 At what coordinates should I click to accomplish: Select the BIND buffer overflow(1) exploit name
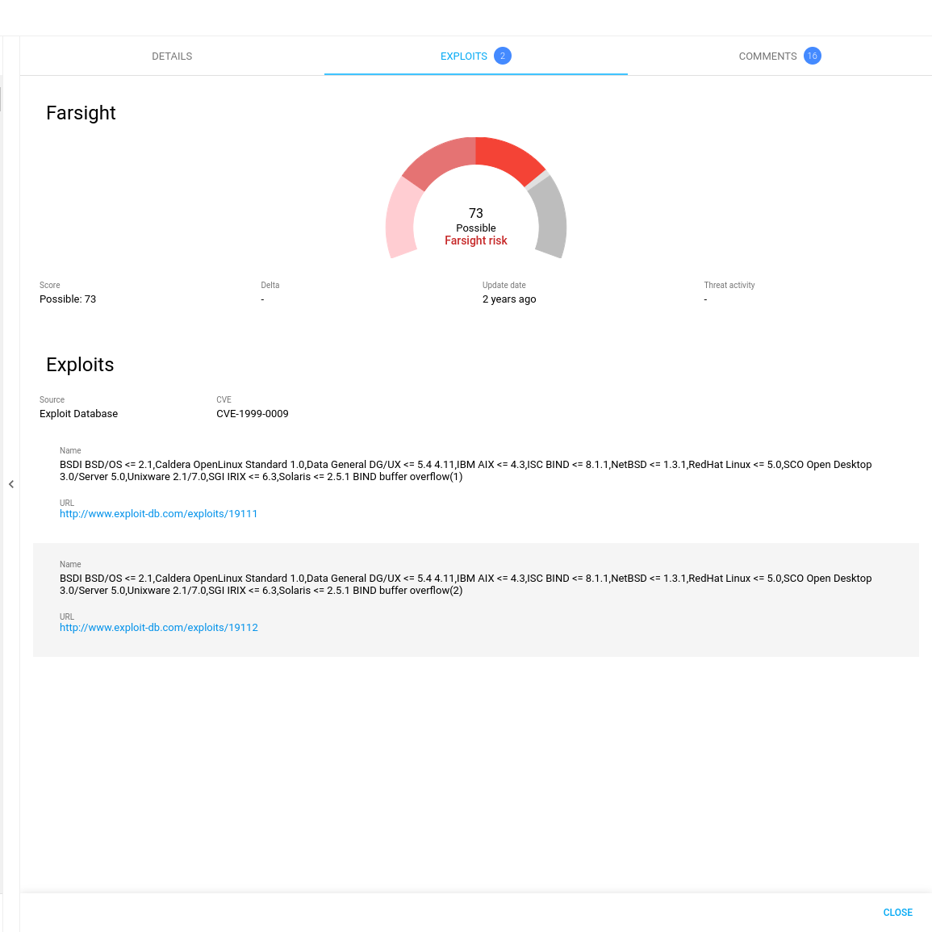(465, 470)
